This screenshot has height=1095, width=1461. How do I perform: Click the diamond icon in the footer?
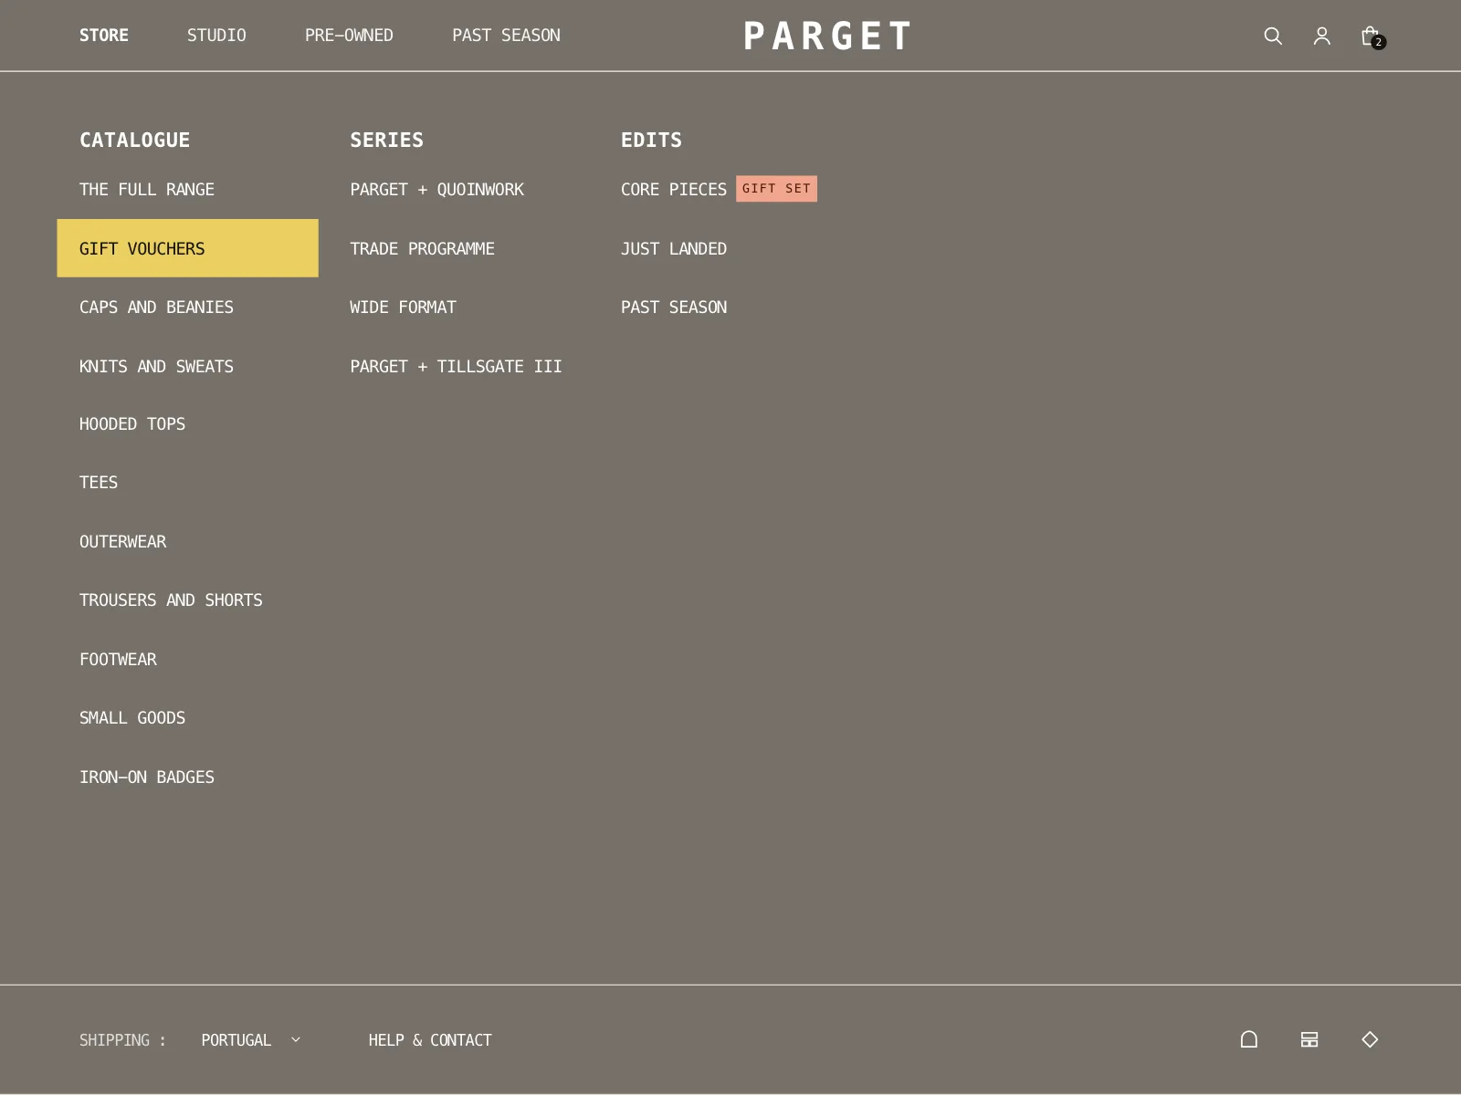pos(1370,1039)
